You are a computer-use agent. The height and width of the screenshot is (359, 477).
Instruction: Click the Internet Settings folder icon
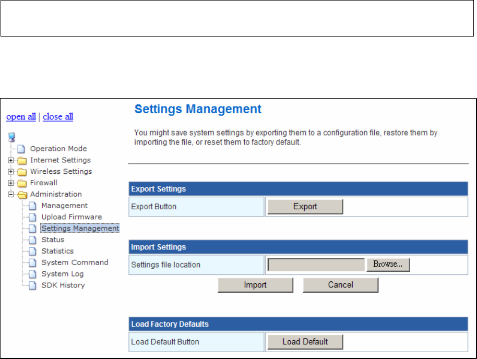pyautogui.click(x=22, y=160)
